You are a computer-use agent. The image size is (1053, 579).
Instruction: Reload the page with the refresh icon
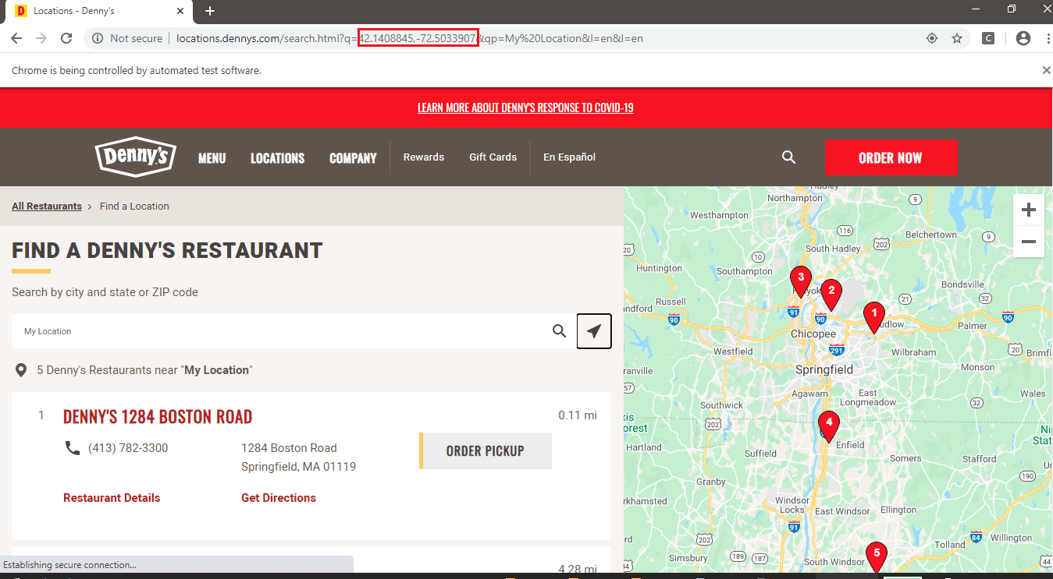coord(66,37)
